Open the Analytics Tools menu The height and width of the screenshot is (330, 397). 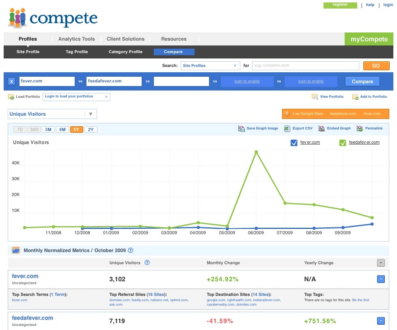click(76, 39)
